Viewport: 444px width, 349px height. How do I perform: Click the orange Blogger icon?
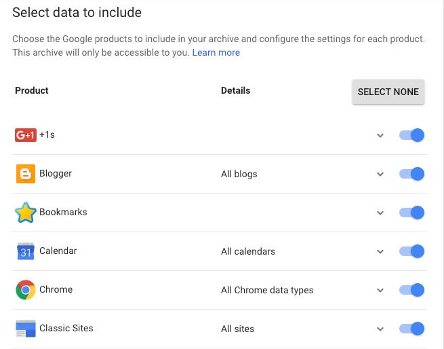[26, 174]
